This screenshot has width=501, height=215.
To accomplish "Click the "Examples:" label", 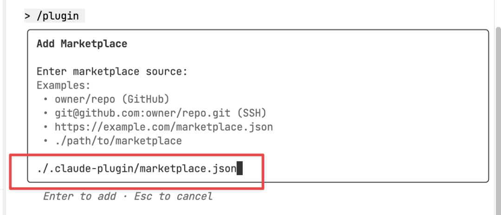I will coord(63,85).
